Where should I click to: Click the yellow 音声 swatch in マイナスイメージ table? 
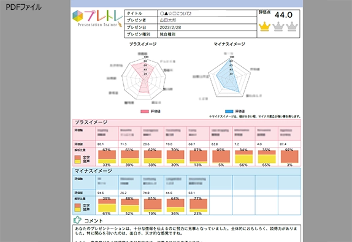78,210
